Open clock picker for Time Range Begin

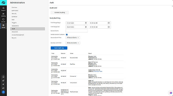point(109,23)
